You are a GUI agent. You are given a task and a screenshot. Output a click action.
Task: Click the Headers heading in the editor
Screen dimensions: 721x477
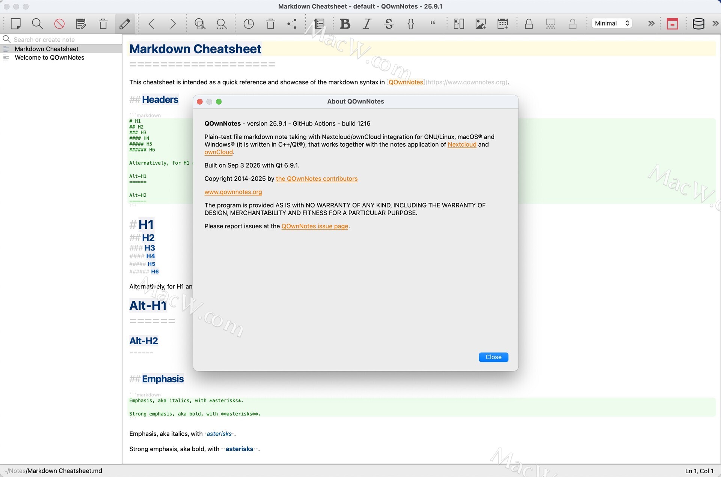pyautogui.click(x=160, y=99)
